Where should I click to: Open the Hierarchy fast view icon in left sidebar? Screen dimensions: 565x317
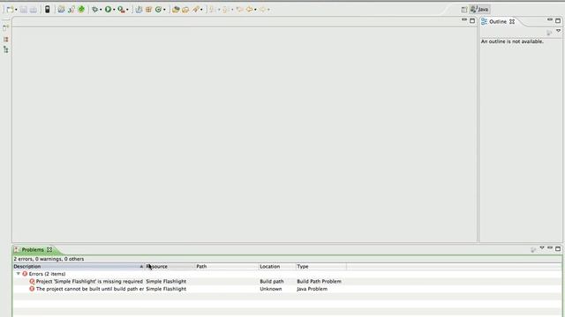[x=6, y=49]
